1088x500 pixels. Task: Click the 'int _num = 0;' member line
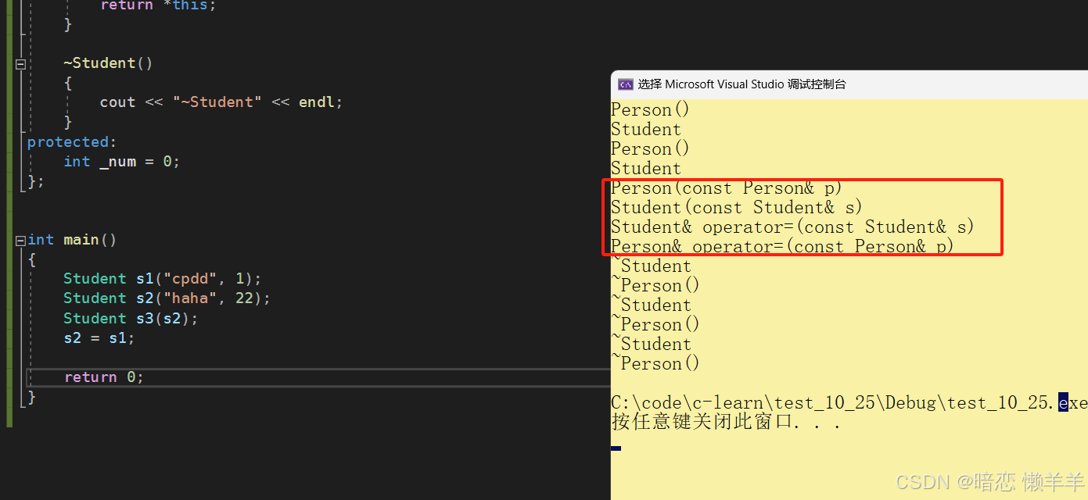(122, 162)
